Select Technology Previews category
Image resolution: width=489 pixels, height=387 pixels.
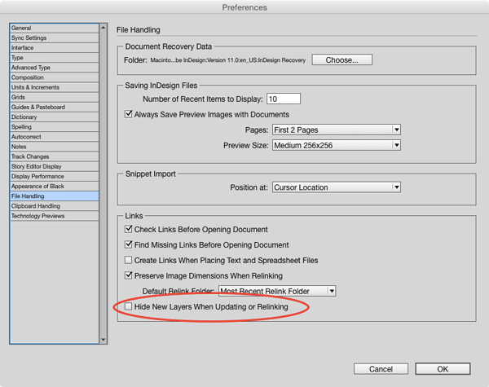[x=55, y=216]
